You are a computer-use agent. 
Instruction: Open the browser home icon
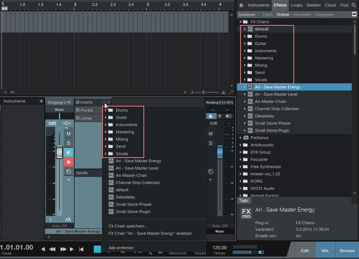point(241,5)
